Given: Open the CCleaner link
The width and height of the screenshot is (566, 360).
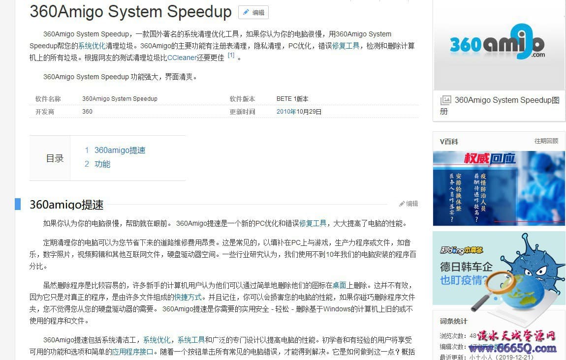Looking at the screenshot, I should point(182,58).
